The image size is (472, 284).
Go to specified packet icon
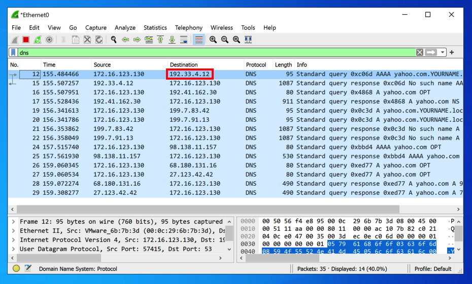149,40
